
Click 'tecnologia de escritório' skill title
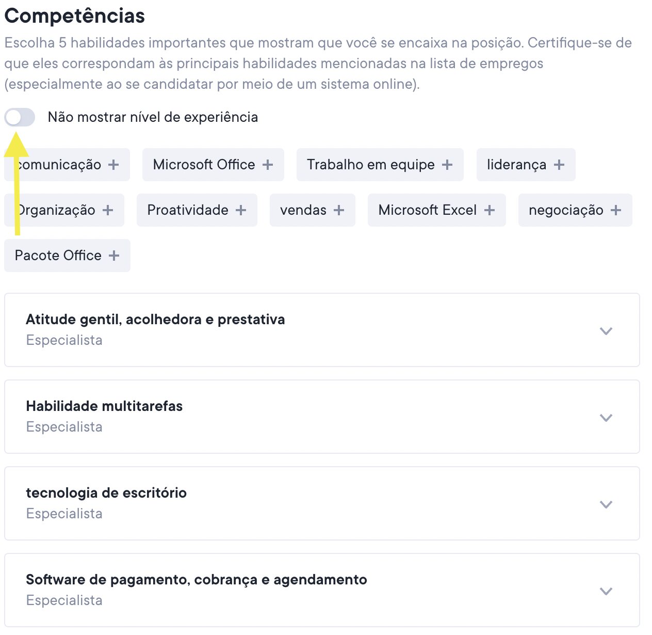coord(106,493)
